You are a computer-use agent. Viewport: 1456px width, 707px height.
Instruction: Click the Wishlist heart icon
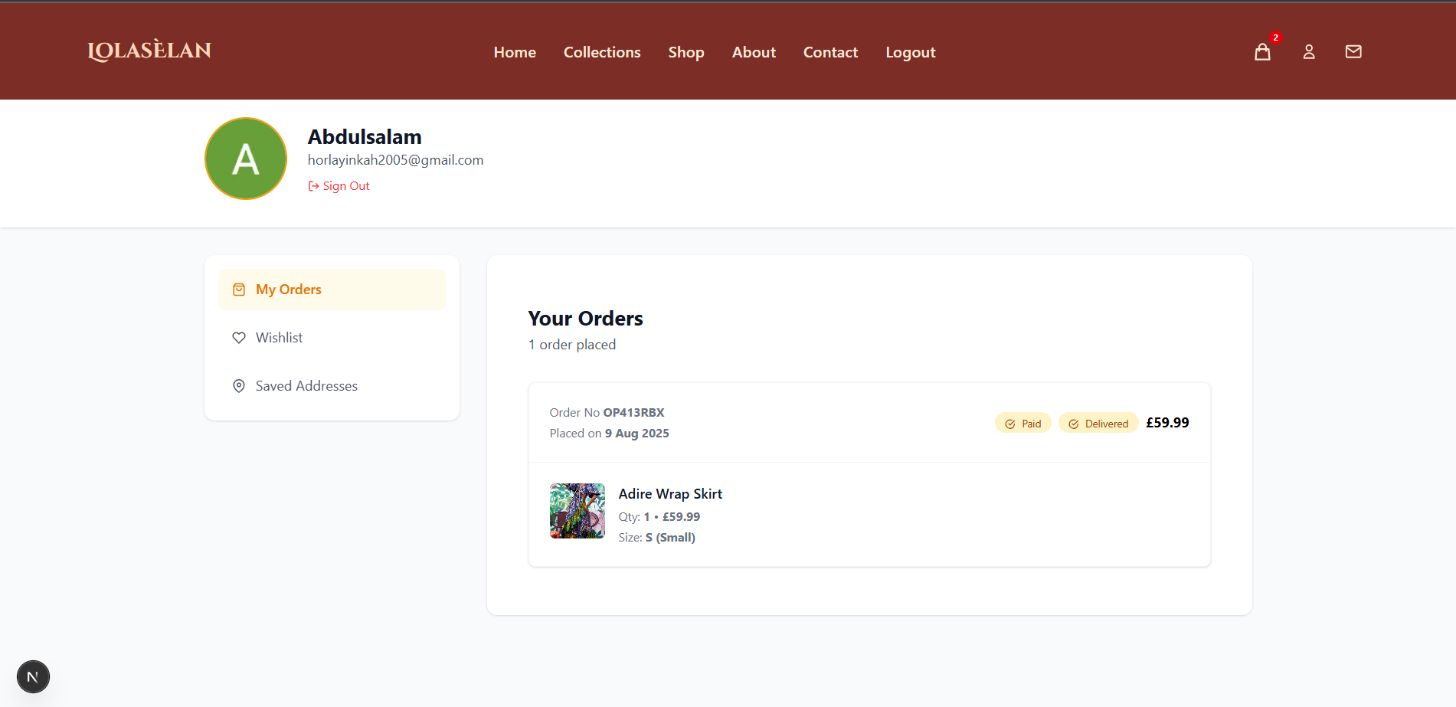(x=239, y=337)
